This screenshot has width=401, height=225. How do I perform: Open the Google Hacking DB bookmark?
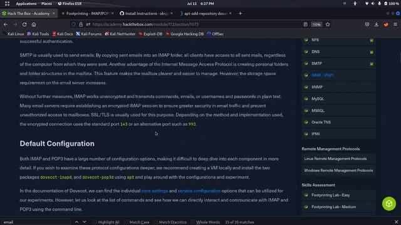click(x=185, y=34)
